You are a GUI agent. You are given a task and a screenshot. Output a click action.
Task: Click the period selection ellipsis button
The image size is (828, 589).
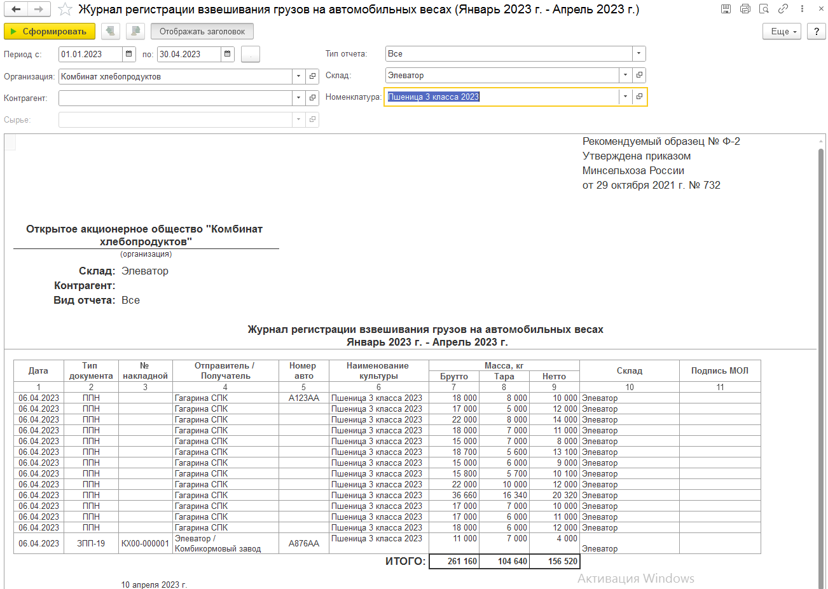tap(251, 54)
